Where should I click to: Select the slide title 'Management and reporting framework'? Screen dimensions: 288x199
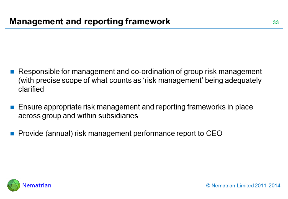pyautogui.click(x=90, y=22)
